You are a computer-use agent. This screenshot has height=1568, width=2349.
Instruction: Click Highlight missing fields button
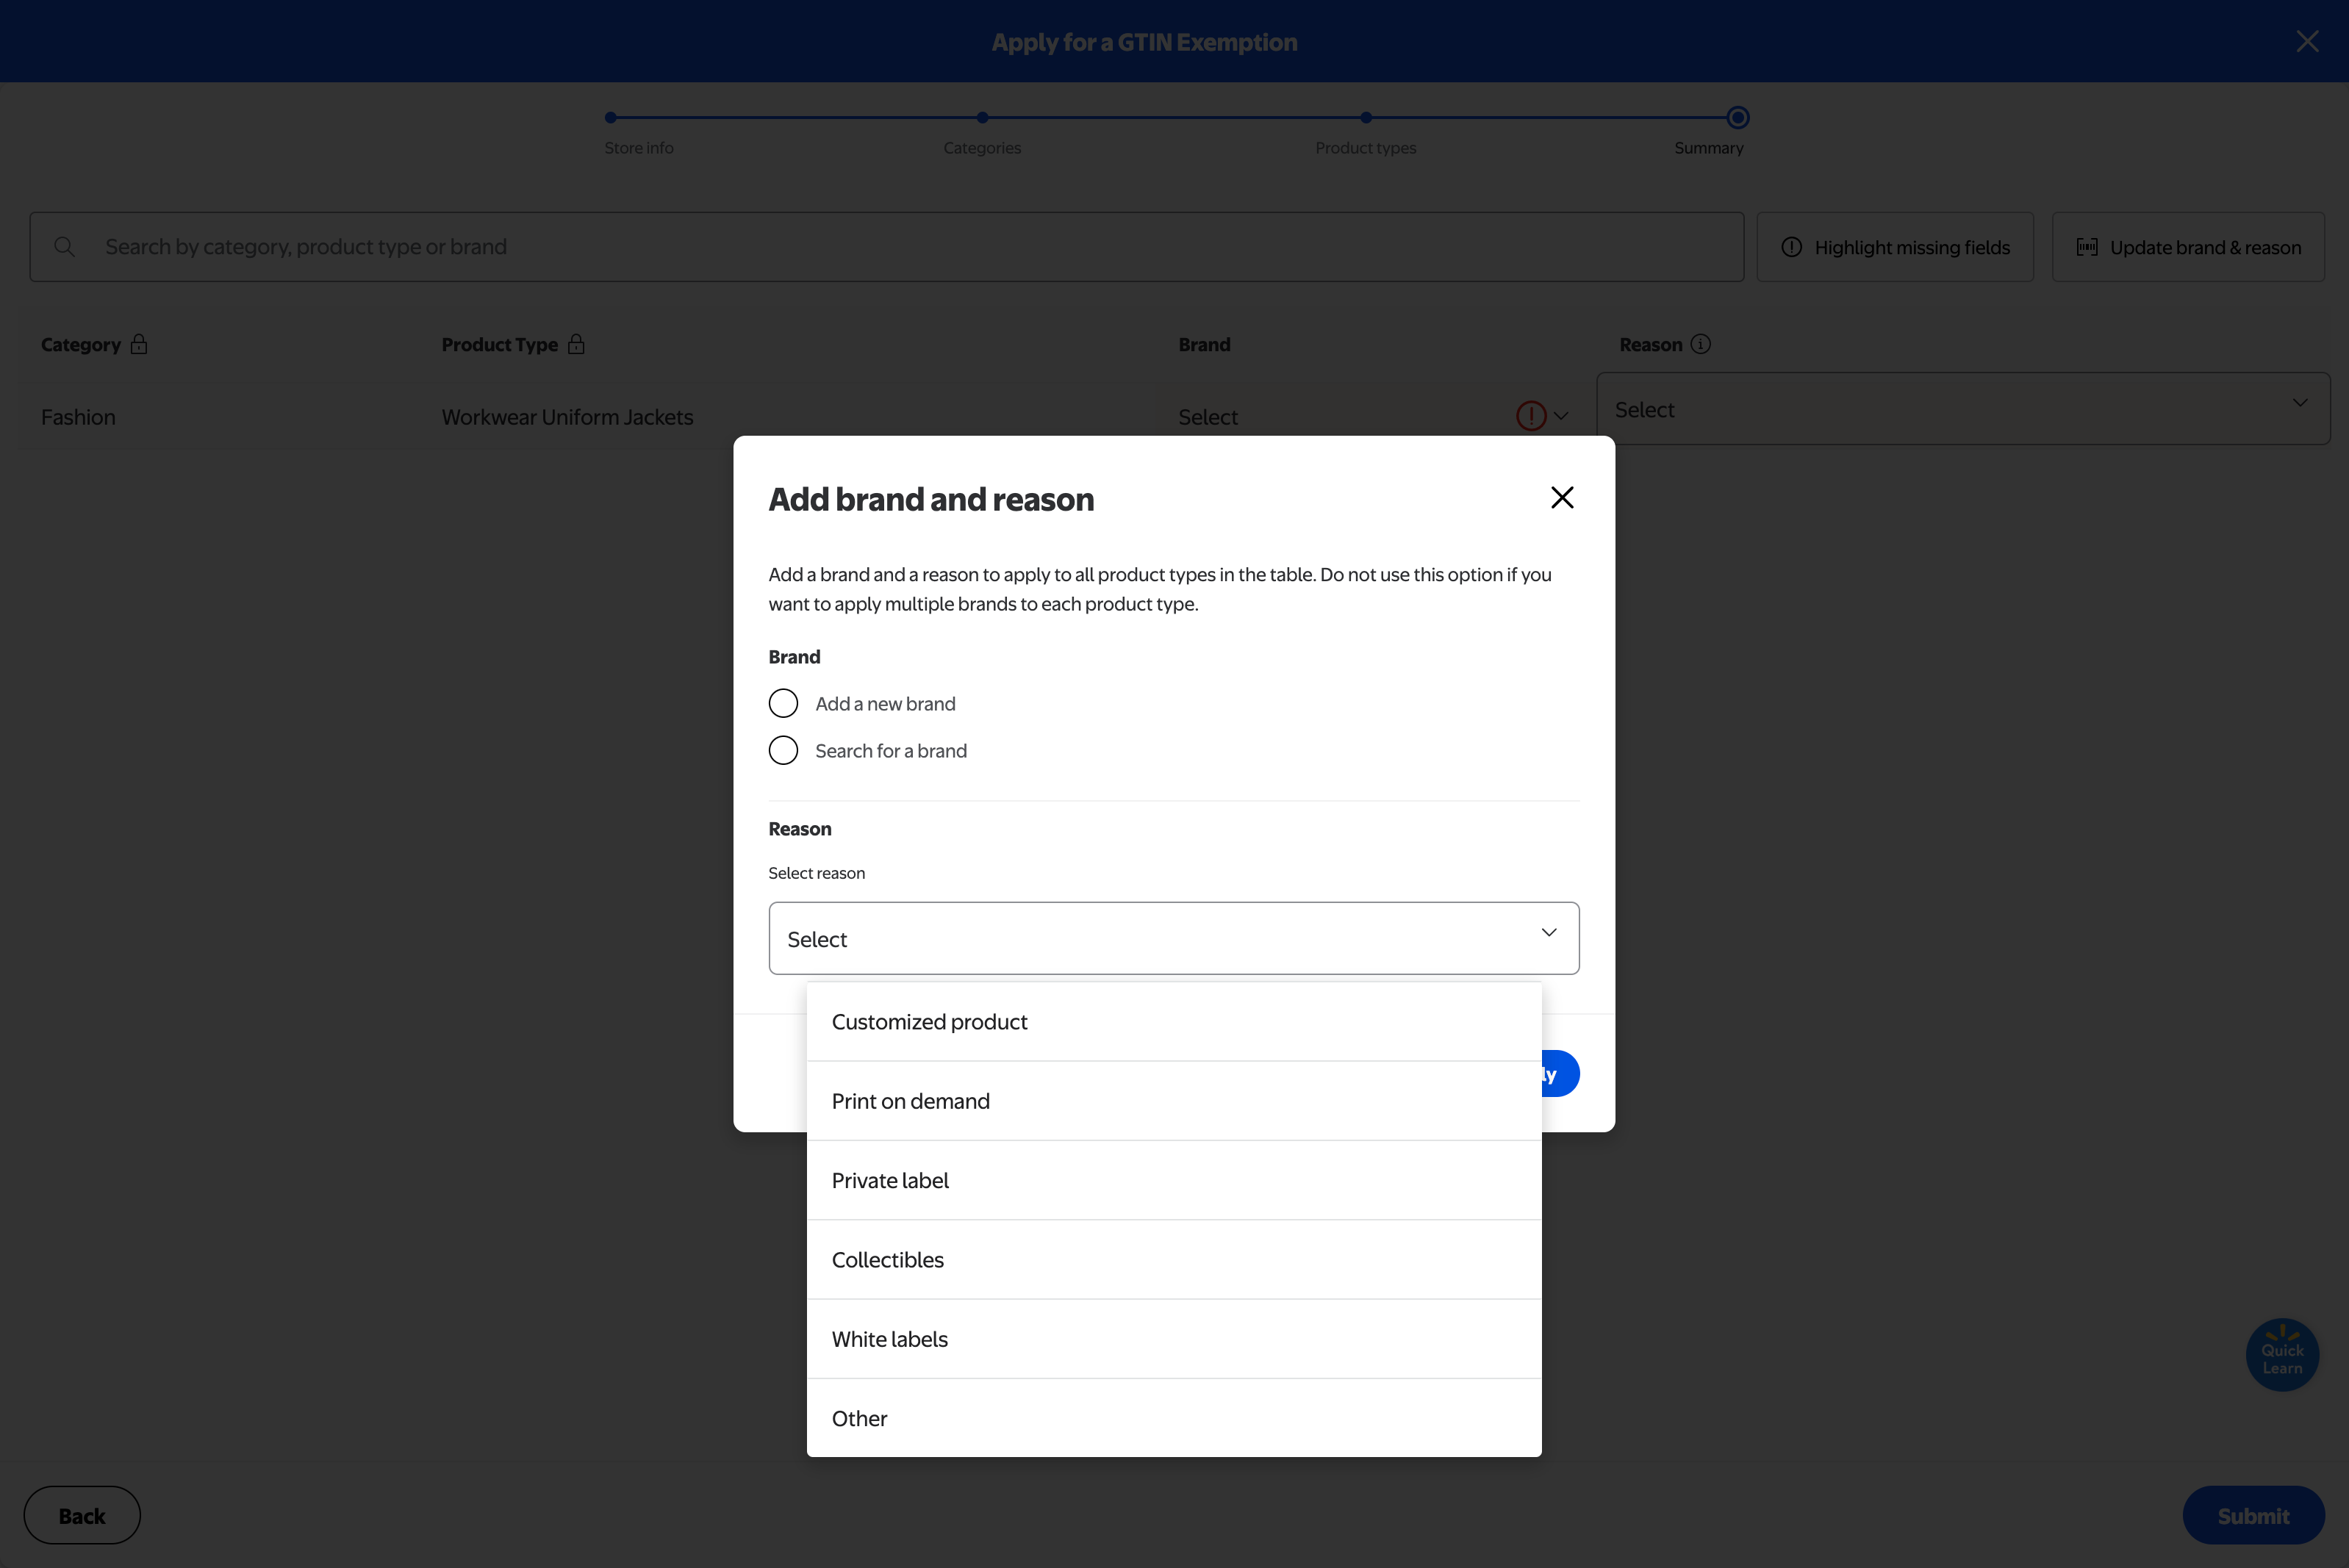(x=1895, y=247)
